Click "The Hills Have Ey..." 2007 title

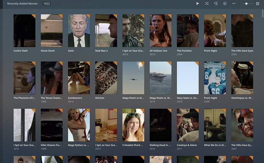point(242,145)
